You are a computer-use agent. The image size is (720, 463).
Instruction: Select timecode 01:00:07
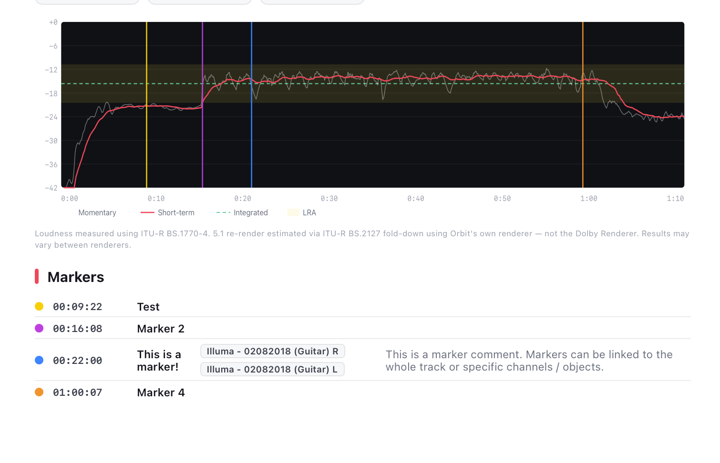click(x=78, y=393)
